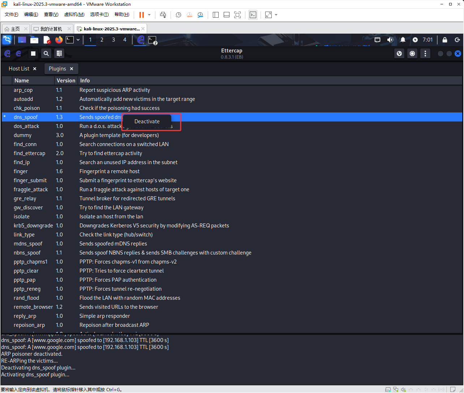This screenshot has width=464, height=393.
Task: Expand the Kali terminal launcher dropdown arrow
Action: 78,40
